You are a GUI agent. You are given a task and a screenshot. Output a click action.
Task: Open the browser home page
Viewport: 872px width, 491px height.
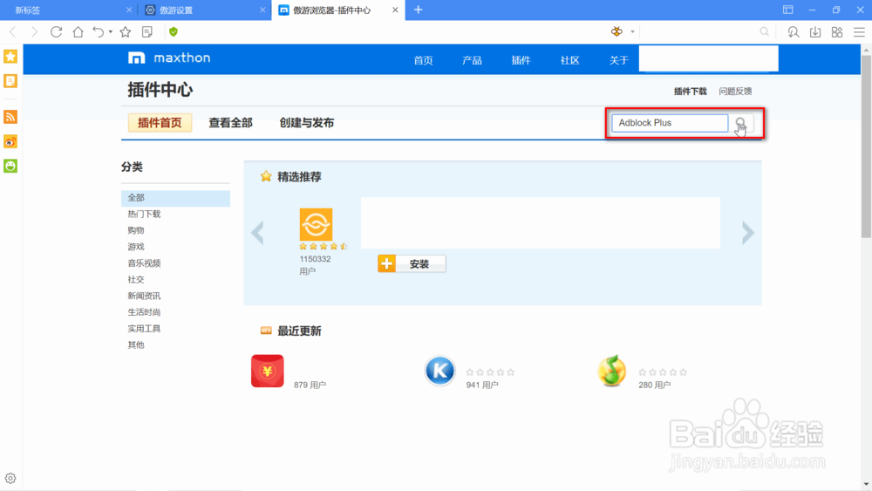click(x=78, y=31)
